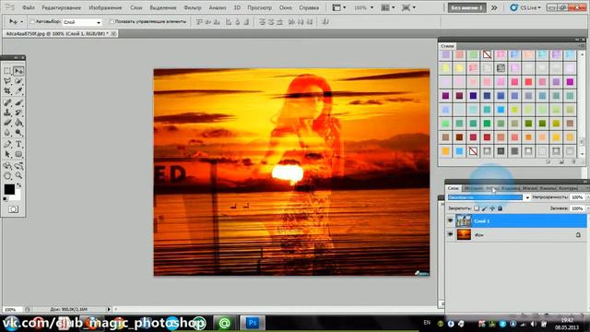Click the foreground color black swatch
This screenshot has width=590, height=332.
(9, 189)
